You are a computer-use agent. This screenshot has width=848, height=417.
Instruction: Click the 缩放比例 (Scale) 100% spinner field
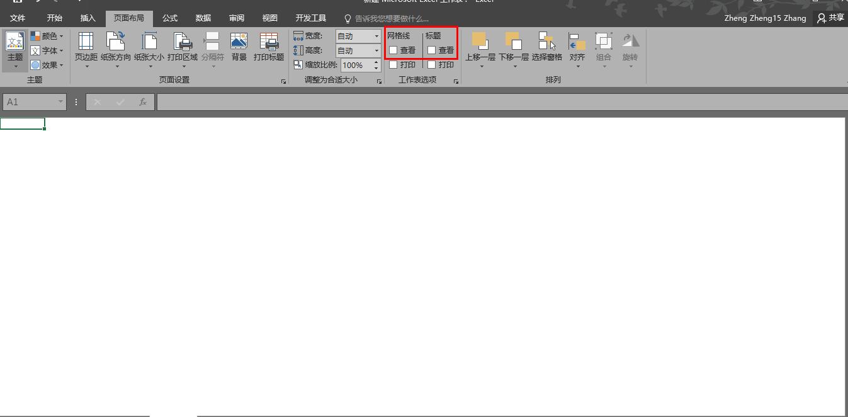(356, 65)
